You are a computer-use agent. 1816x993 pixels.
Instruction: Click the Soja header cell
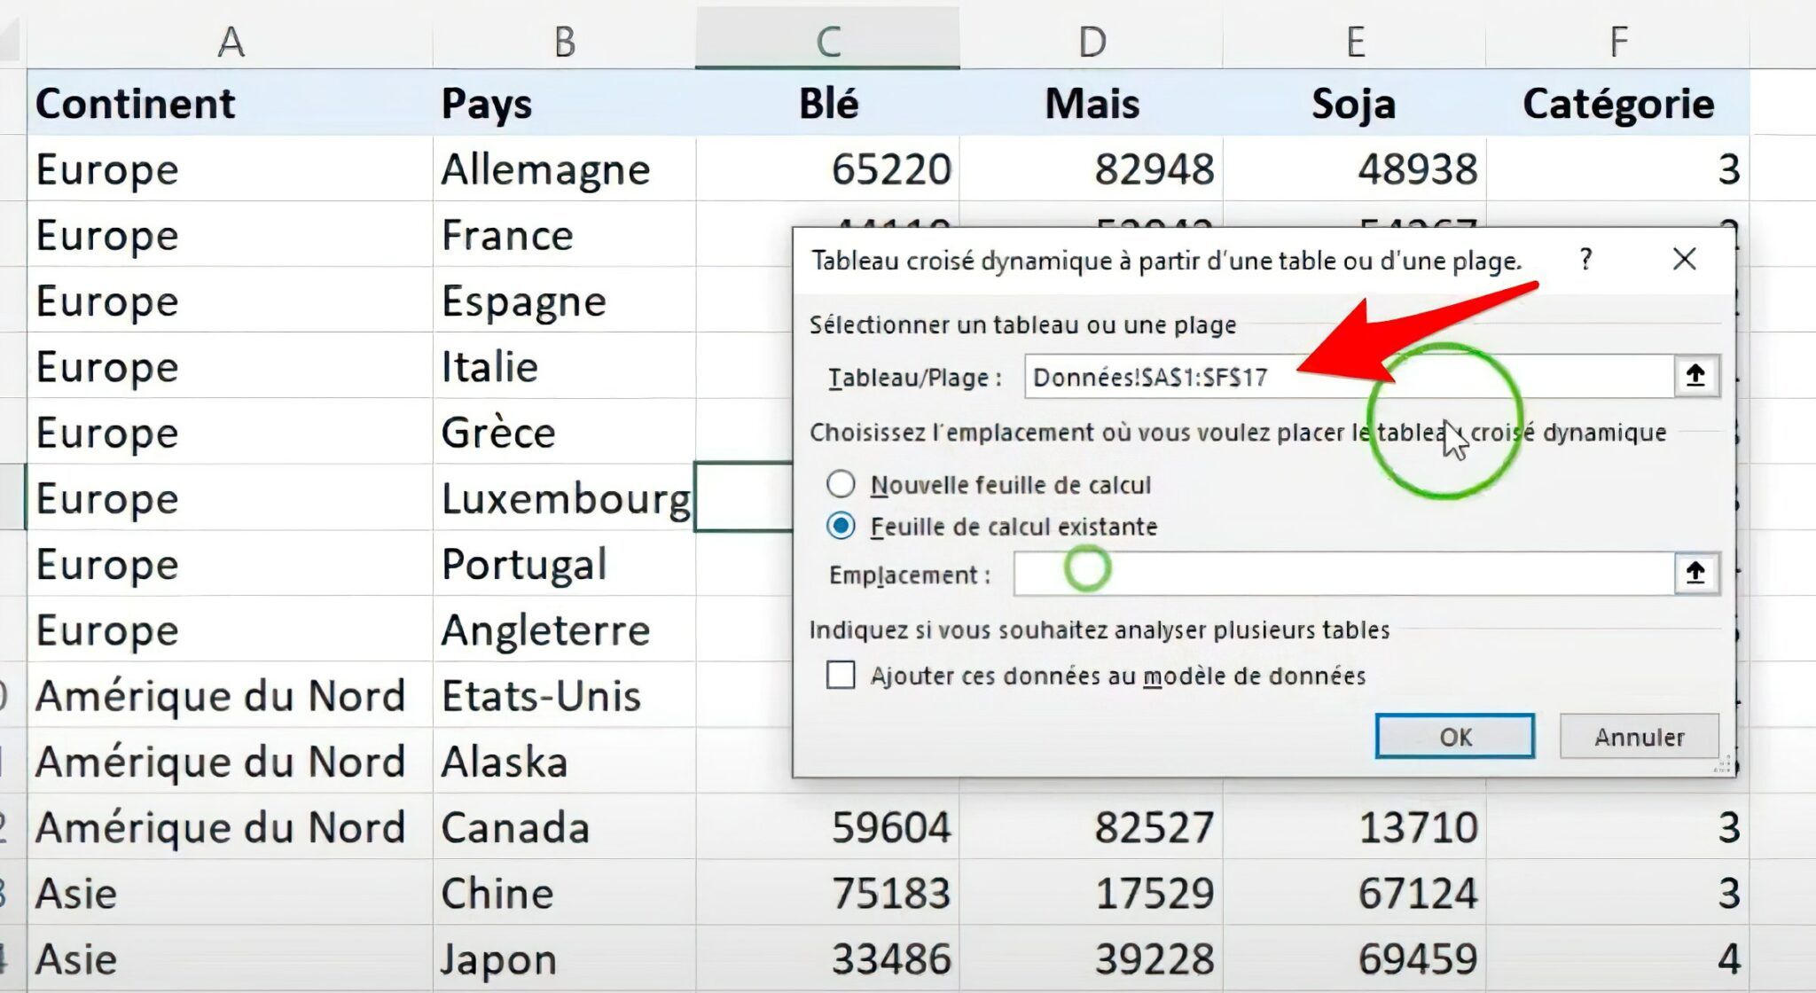[x=1354, y=103]
